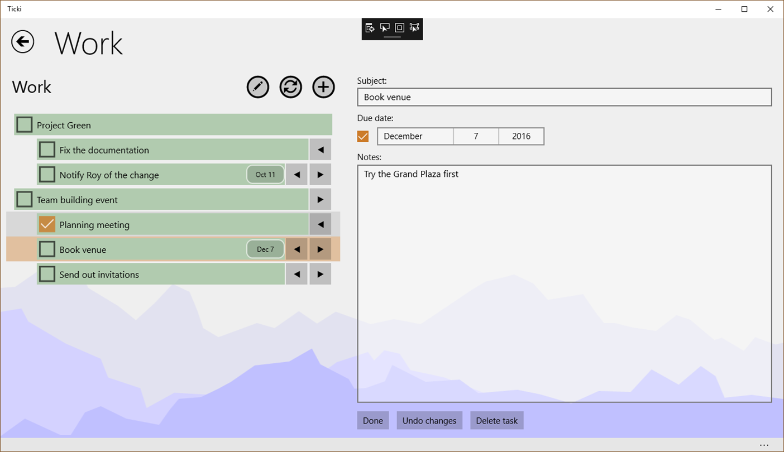This screenshot has width=784, height=452.
Task: Tick the Fix the documentation checkbox
Action: 47,150
